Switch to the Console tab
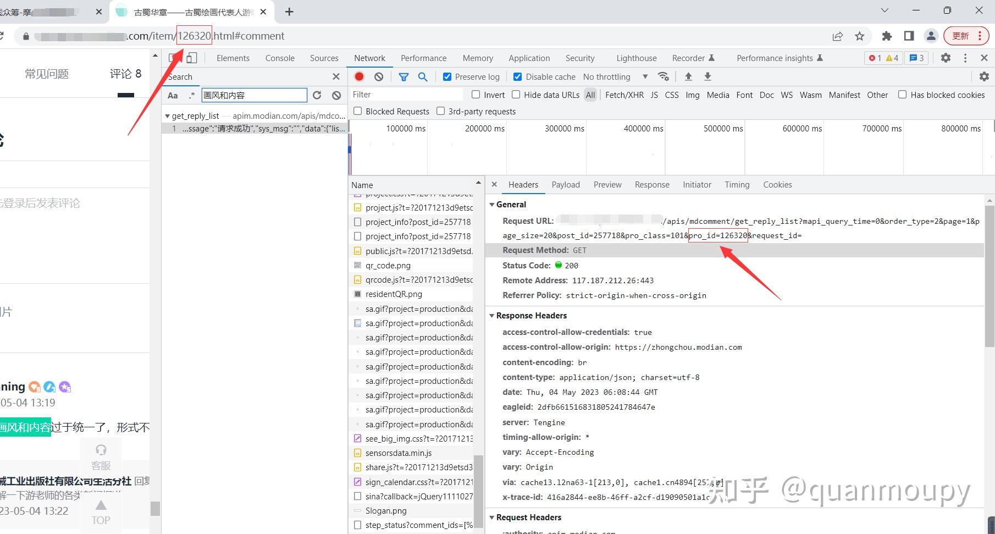995x534 pixels. [x=280, y=58]
